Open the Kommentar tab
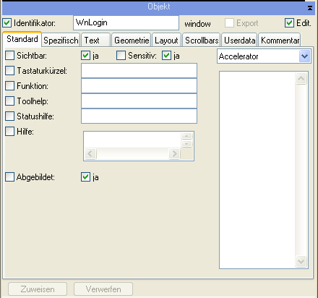The width and height of the screenshot is (318, 298). 280,40
